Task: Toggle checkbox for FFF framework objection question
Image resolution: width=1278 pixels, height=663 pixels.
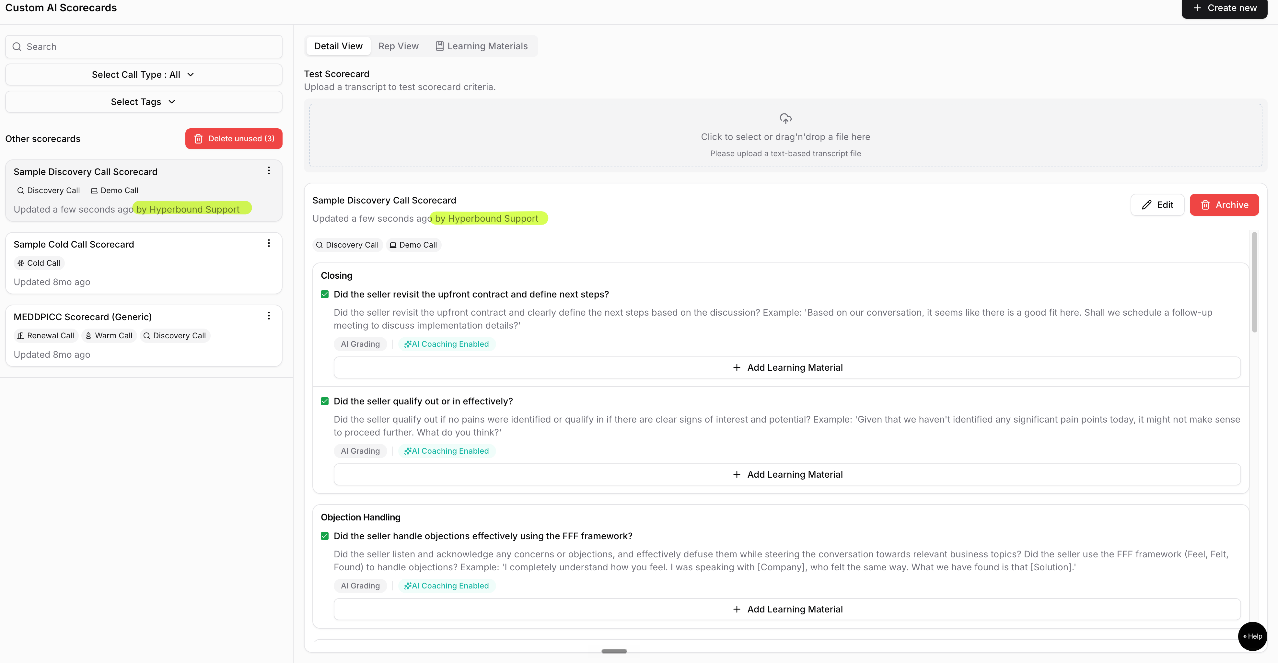Action: click(x=325, y=536)
